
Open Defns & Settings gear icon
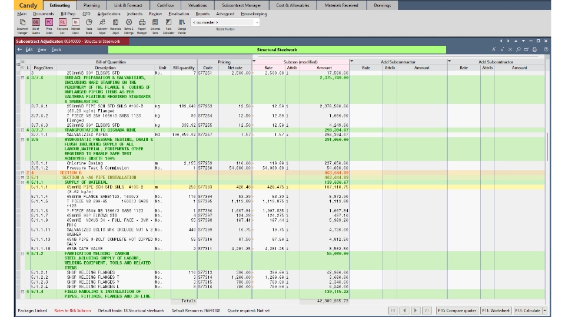click(x=129, y=26)
